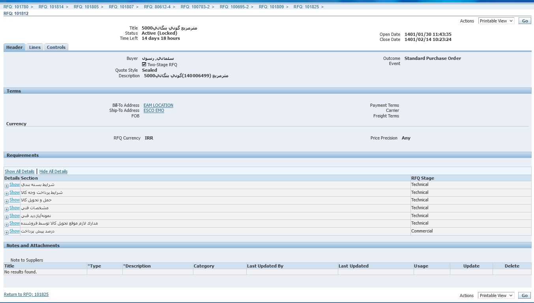Toggle the Two-Stage RFQ checkbox
Image resolution: width=534 pixels, height=303 pixels.
pyautogui.click(x=144, y=64)
